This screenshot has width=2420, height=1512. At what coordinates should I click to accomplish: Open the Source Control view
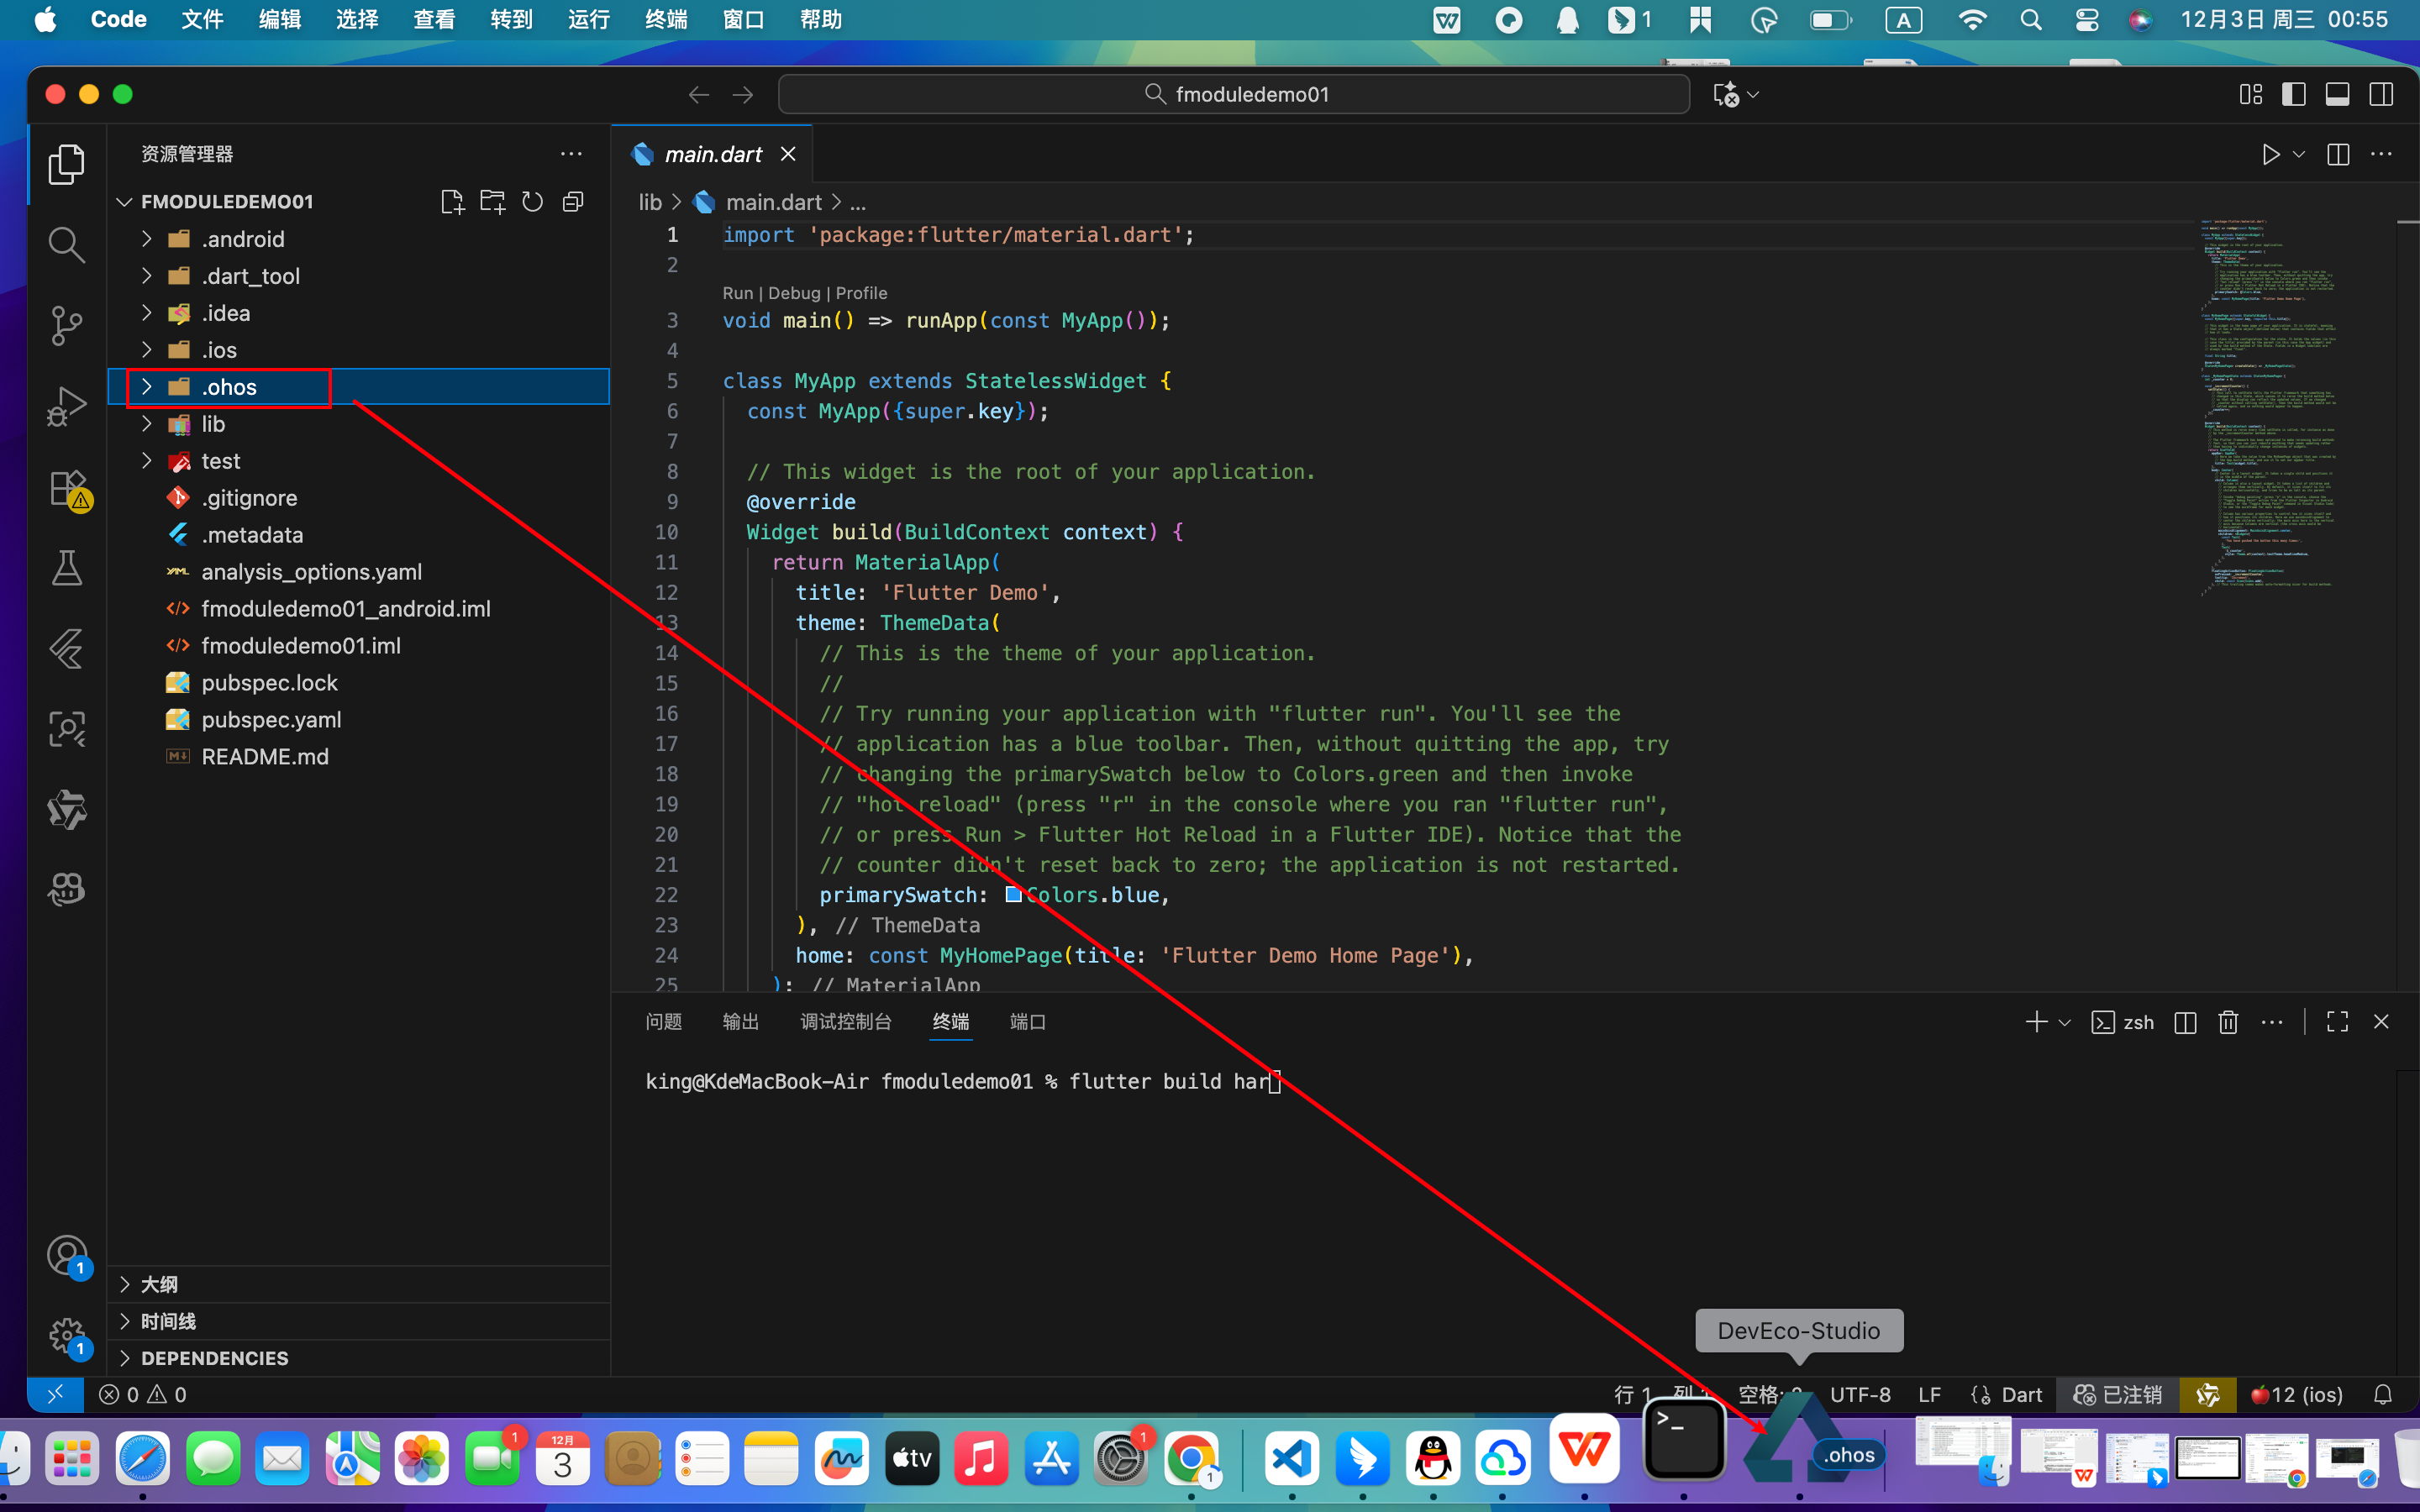(x=66, y=325)
